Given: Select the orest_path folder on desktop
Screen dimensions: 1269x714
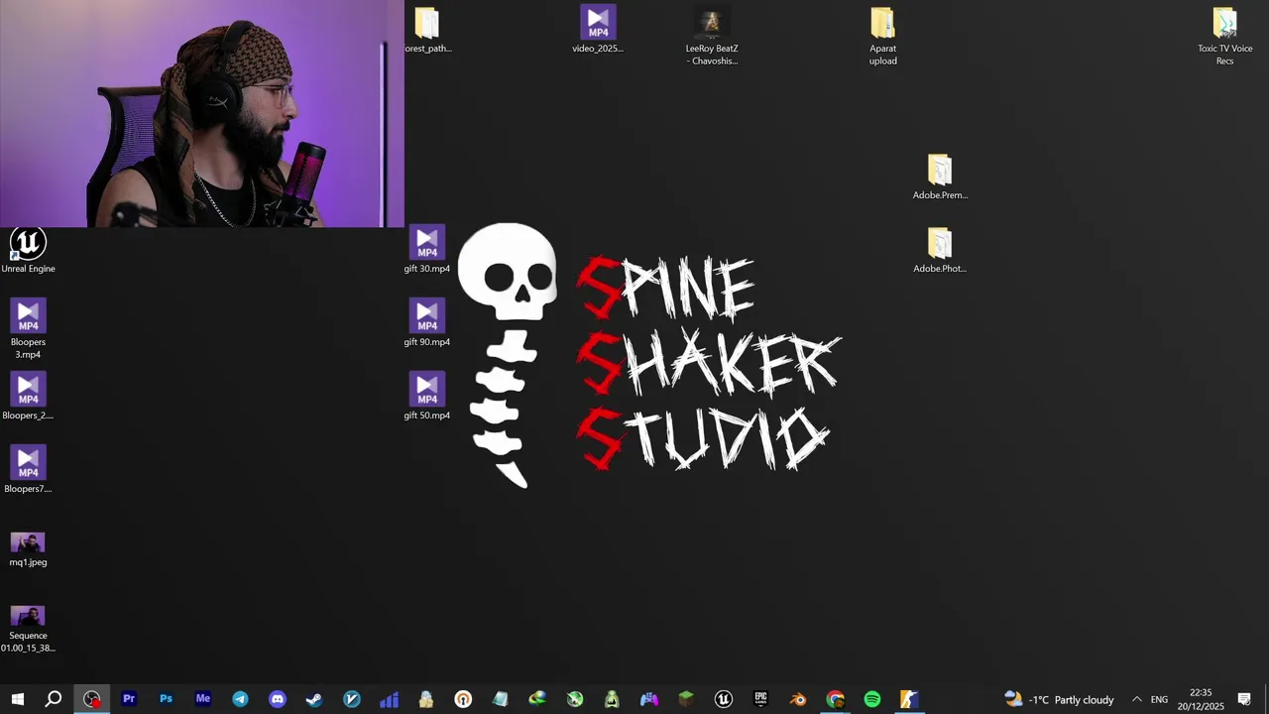Looking at the screenshot, I should pos(427,30).
